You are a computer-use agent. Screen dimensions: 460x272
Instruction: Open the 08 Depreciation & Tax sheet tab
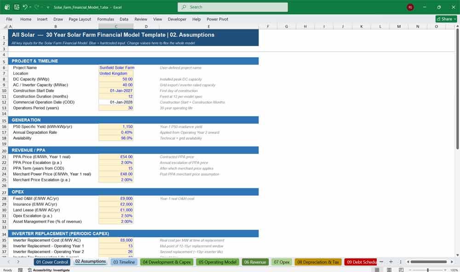(x=318, y=262)
